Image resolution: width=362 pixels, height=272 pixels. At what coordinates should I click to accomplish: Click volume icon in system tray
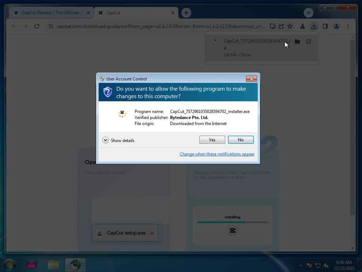point(326,265)
